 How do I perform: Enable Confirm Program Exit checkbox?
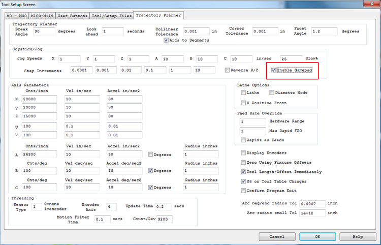(243, 190)
